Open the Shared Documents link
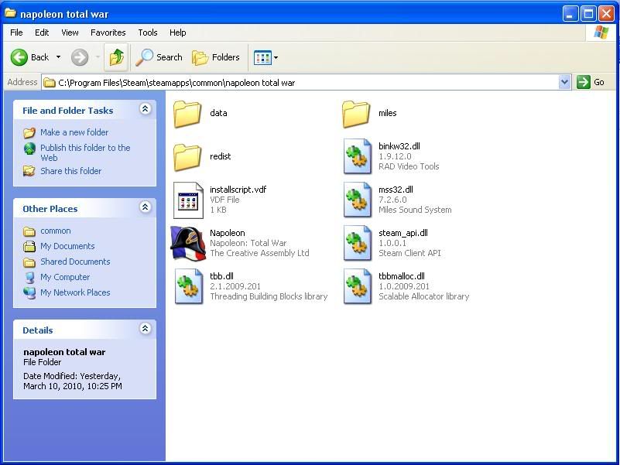This screenshot has width=620, height=465. pyautogui.click(x=75, y=262)
